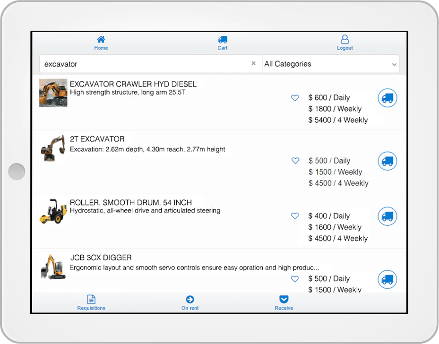Add JCB 3CX Digger to cart
The width and height of the screenshot is (439, 344).
tap(387, 279)
